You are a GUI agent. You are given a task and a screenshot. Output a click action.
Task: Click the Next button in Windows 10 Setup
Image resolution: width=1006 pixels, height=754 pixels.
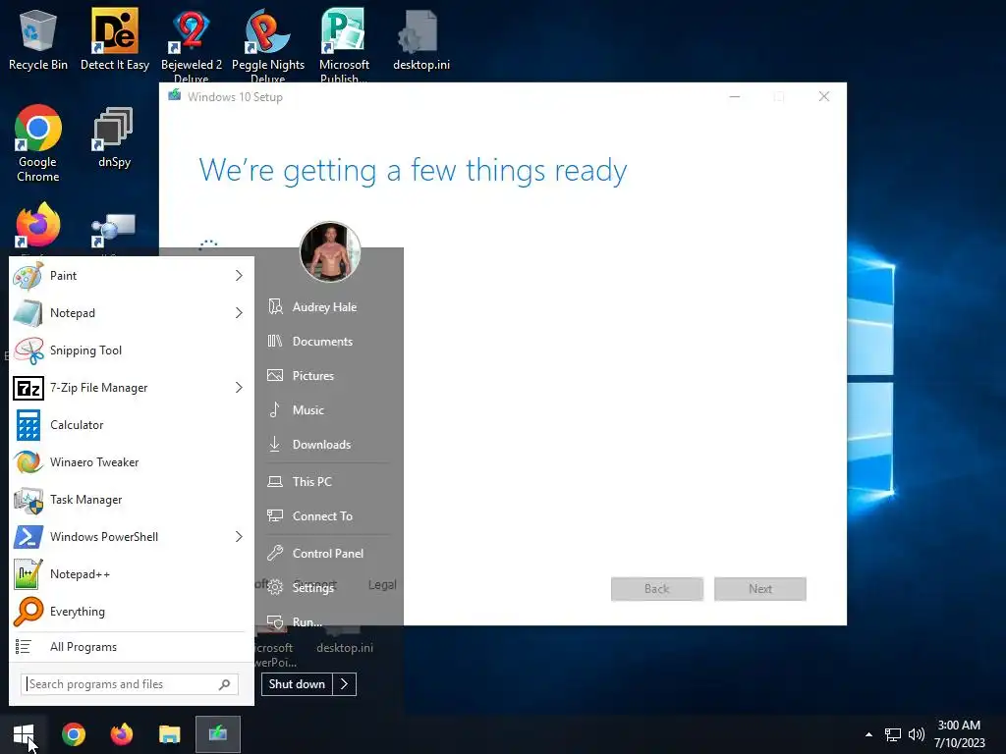tap(760, 589)
